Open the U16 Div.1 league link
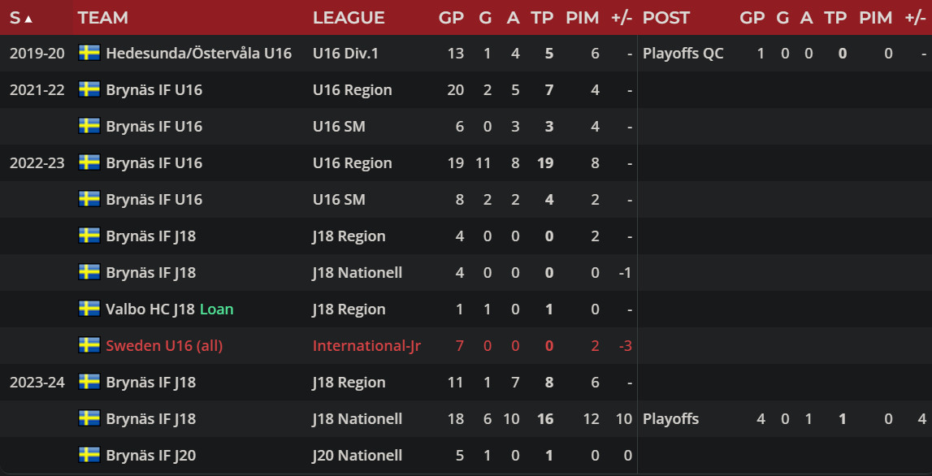The image size is (932, 476). [345, 54]
